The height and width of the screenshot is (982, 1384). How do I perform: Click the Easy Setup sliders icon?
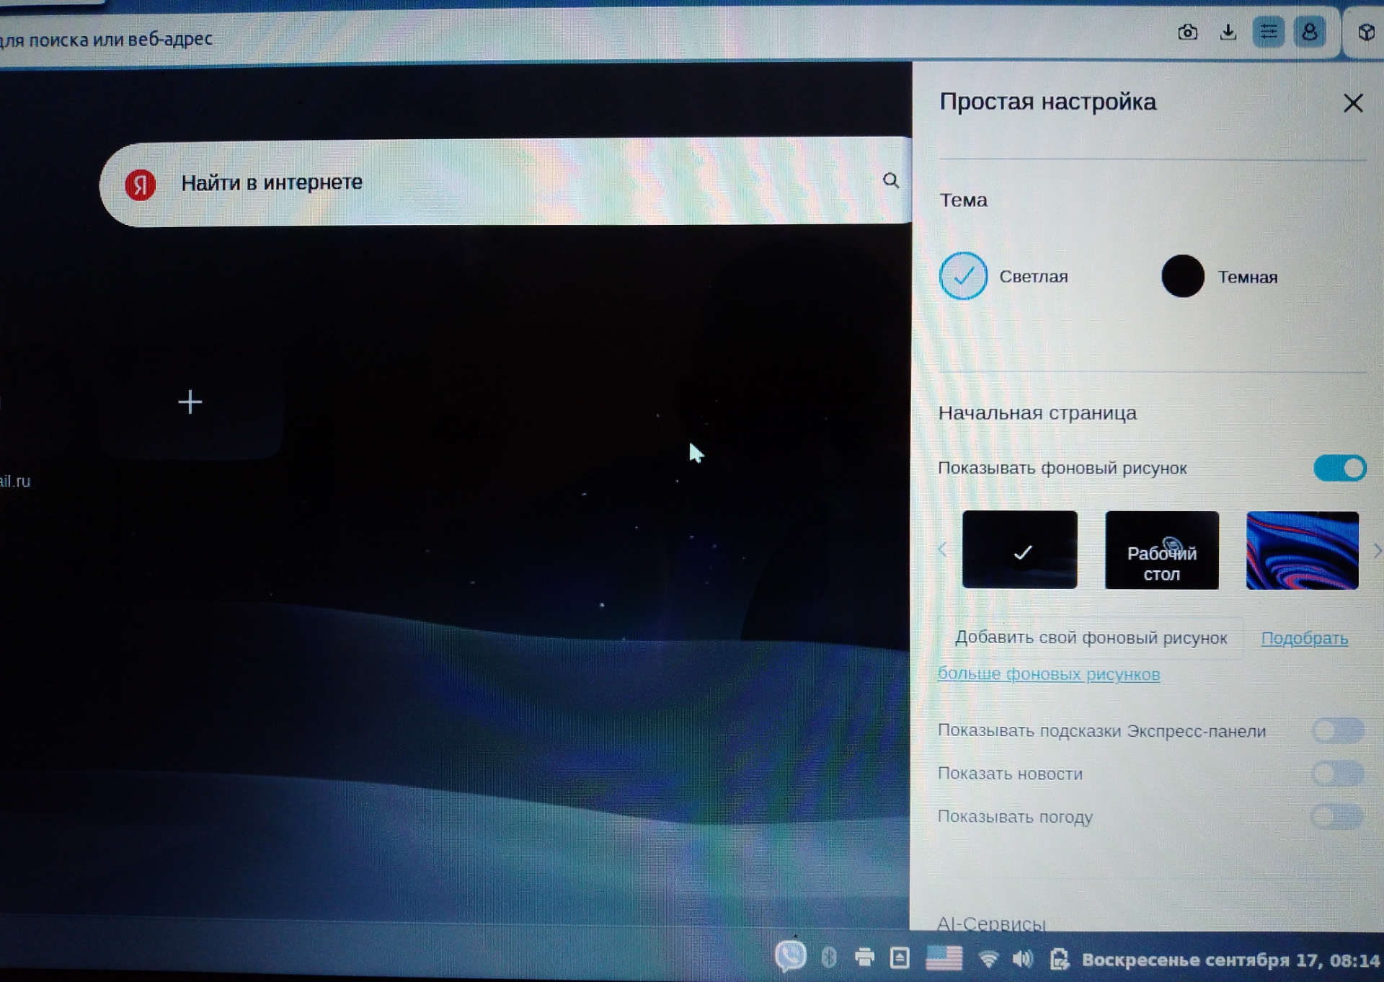point(1268,32)
